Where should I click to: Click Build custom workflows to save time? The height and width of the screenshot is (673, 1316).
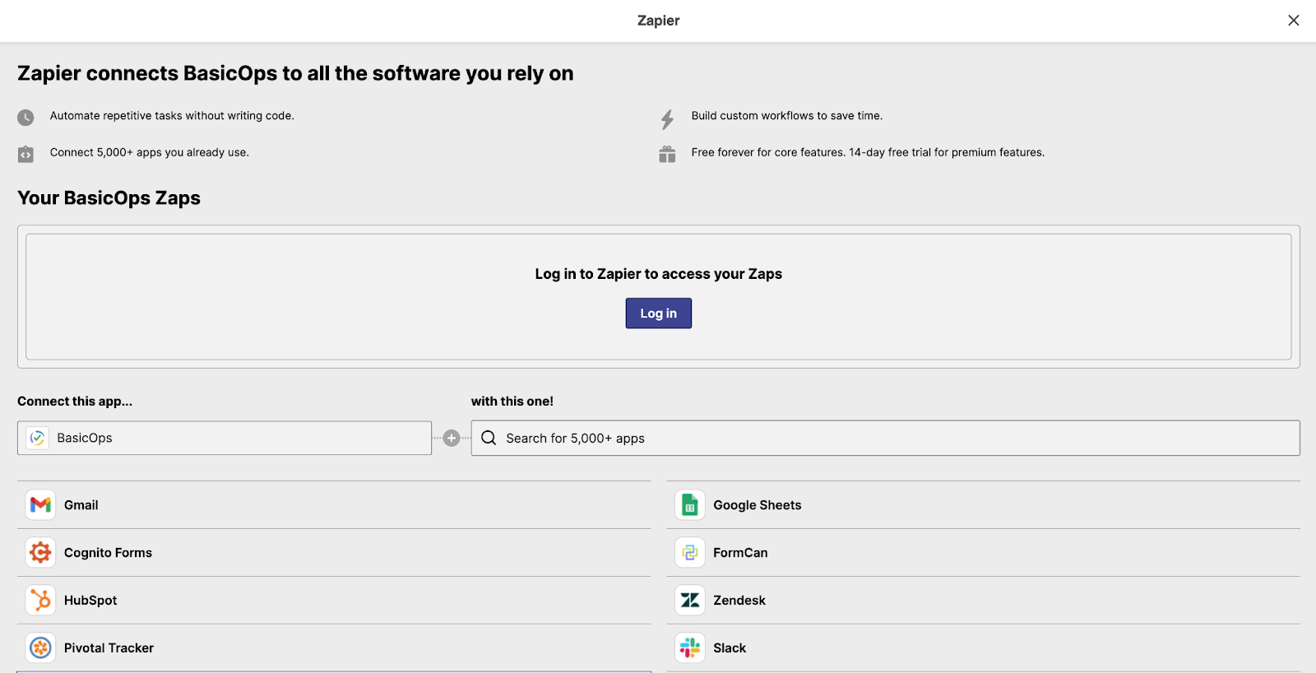787,116
